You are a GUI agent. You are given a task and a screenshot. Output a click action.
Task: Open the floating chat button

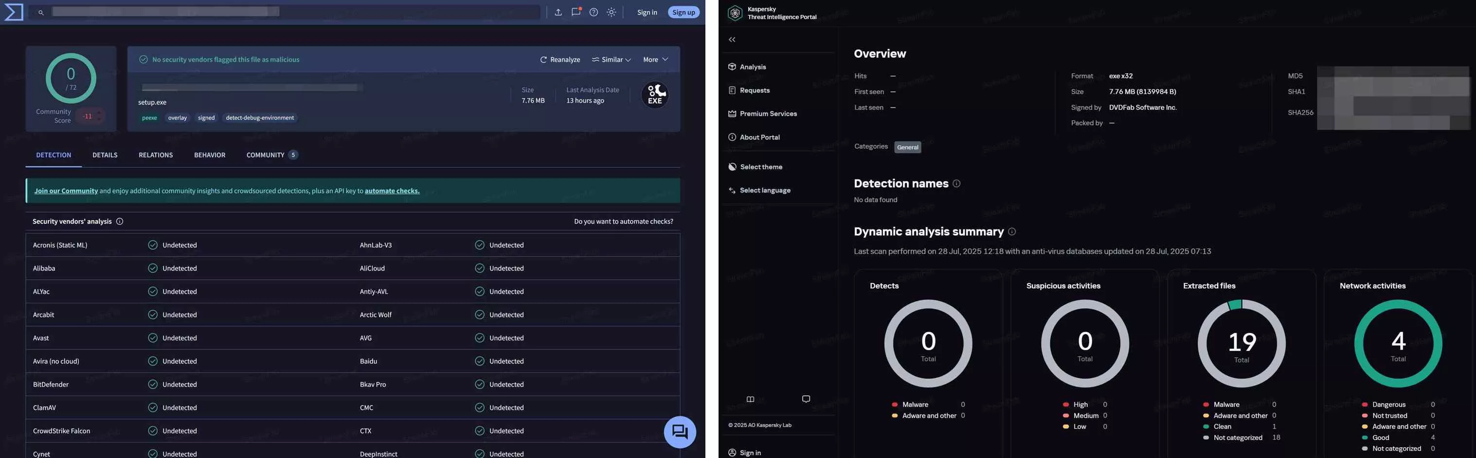[x=680, y=432]
